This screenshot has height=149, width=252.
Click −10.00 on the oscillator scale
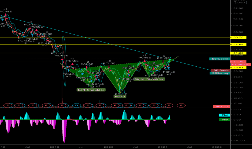[238, 140]
